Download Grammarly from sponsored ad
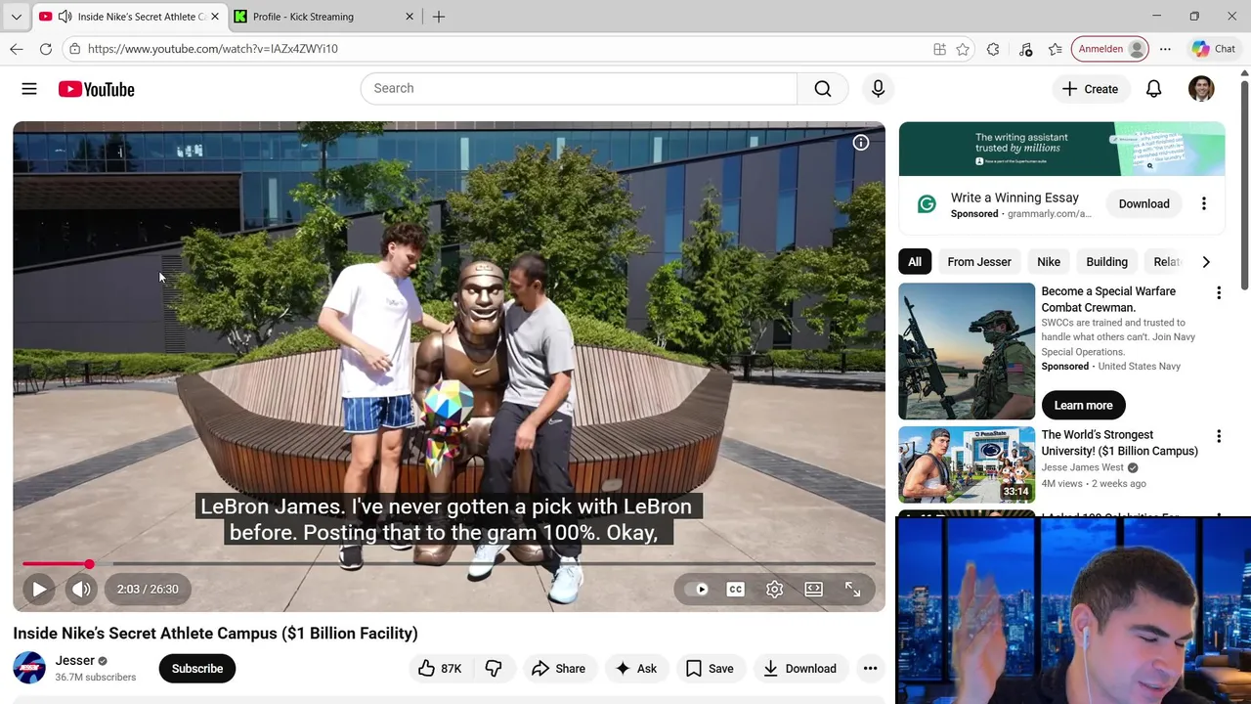 click(1143, 203)
